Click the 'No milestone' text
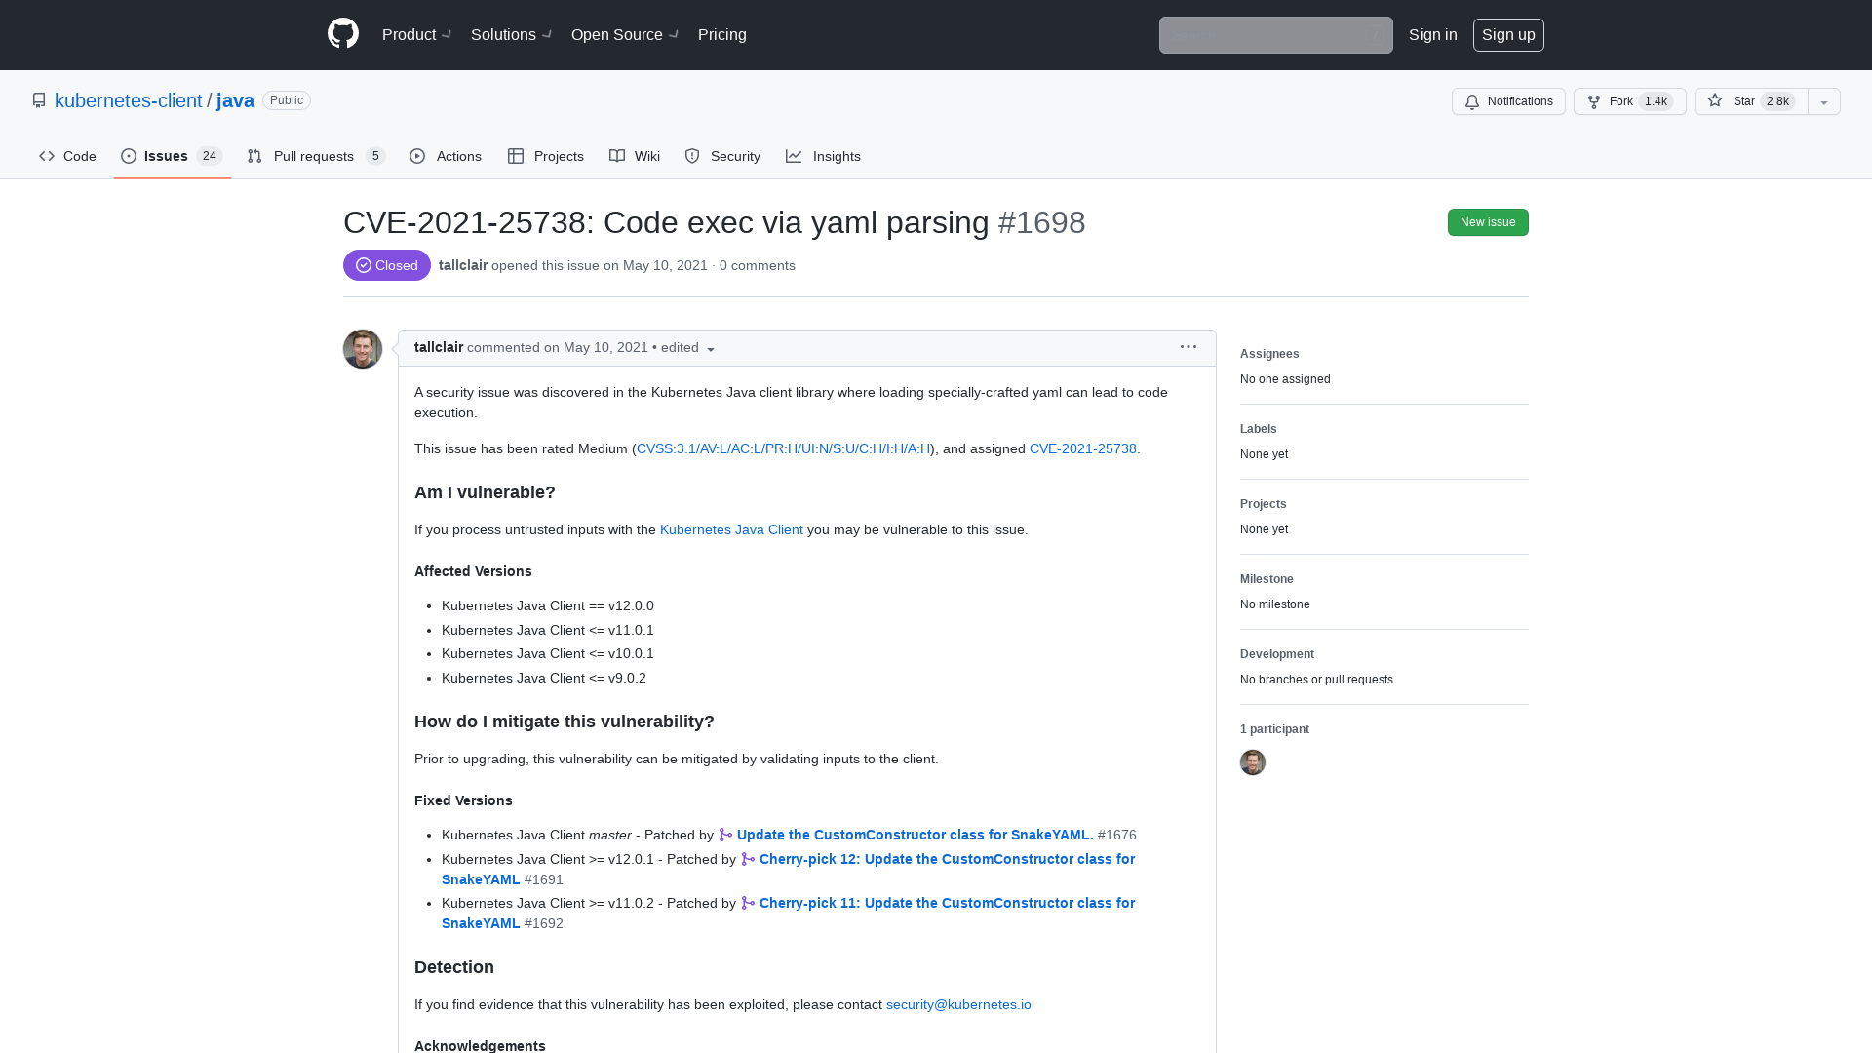This screenshot has width=1872, height=1053. tap(1275, 604)
